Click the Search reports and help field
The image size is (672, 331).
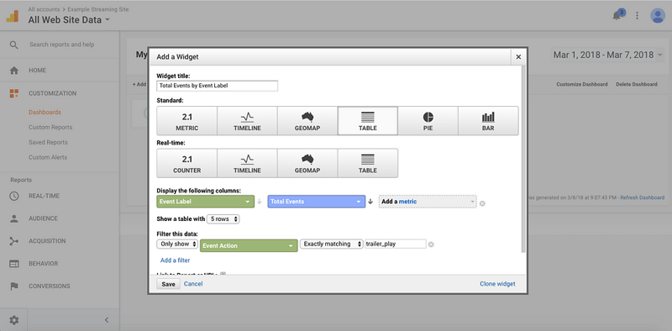[61, 45]
